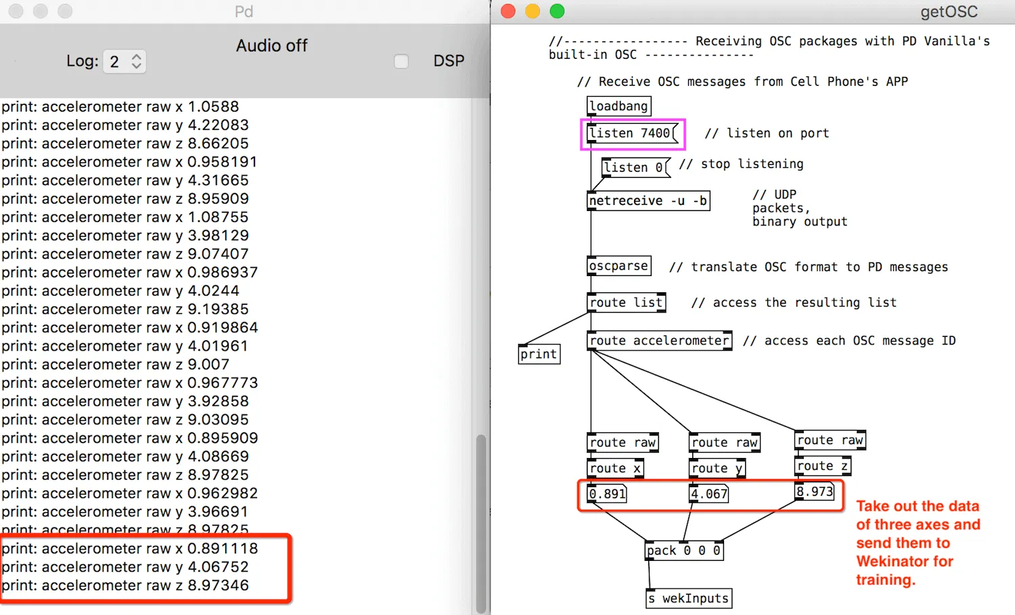Select the oscparse object box
1015x615 pixels.
[x=618, y=266]
